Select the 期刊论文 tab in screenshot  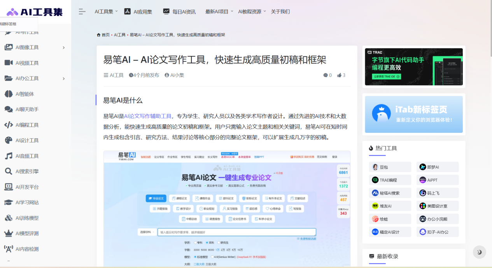coord(226,198)
